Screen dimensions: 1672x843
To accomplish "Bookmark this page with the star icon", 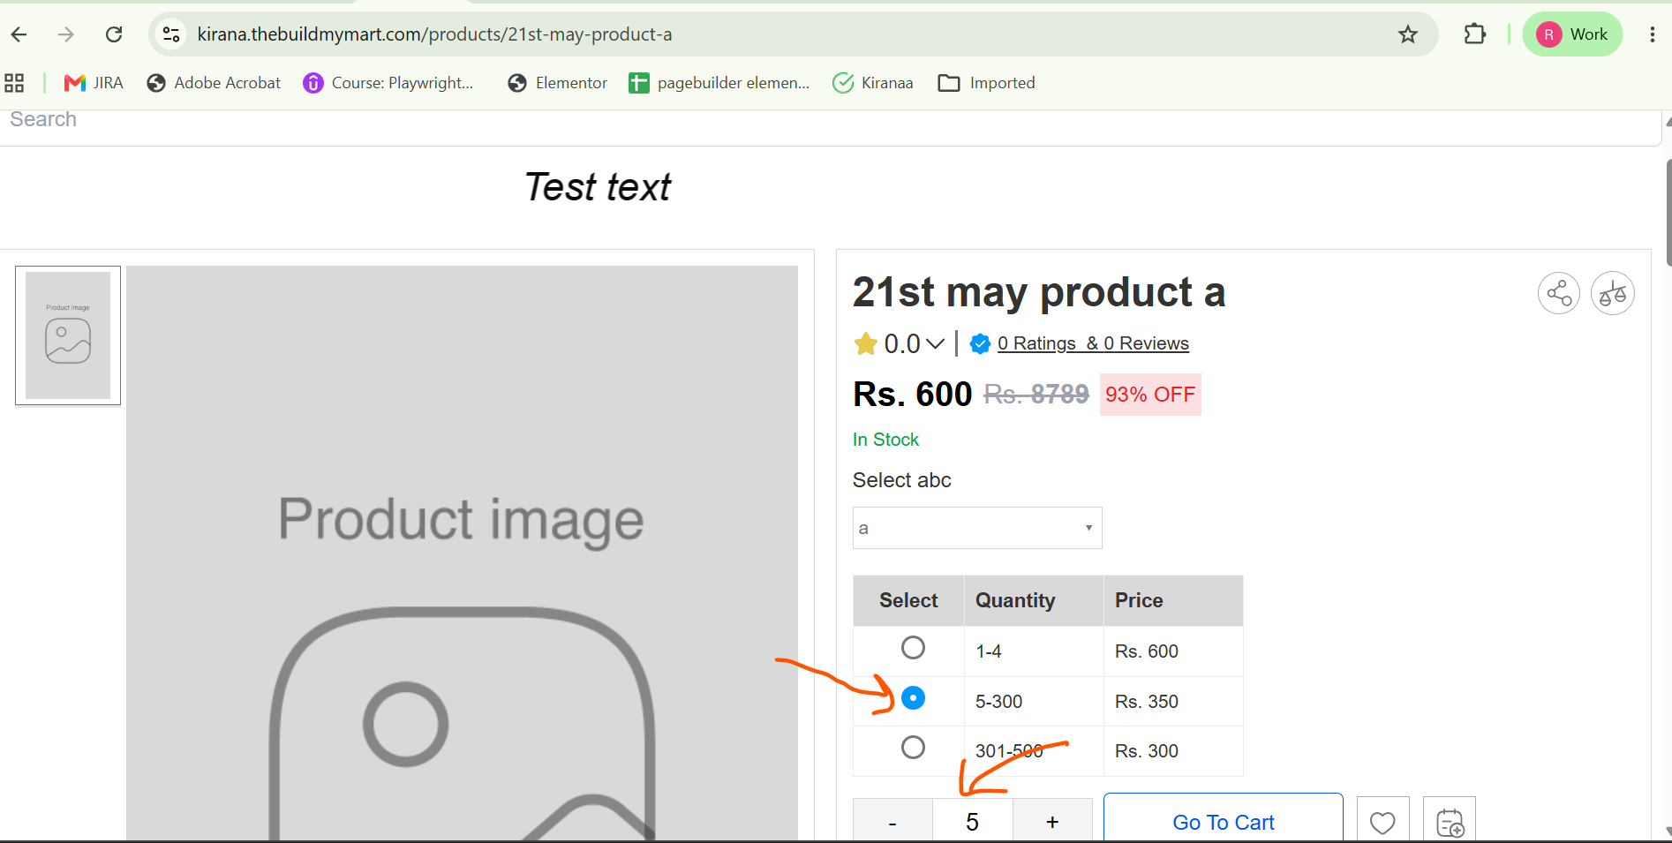I will coord(1408,34).
